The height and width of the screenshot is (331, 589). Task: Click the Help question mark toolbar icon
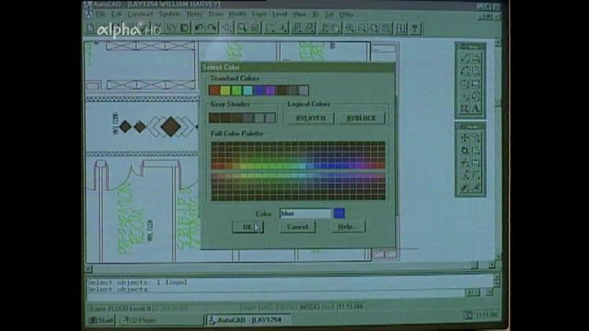tap(415, 29)
